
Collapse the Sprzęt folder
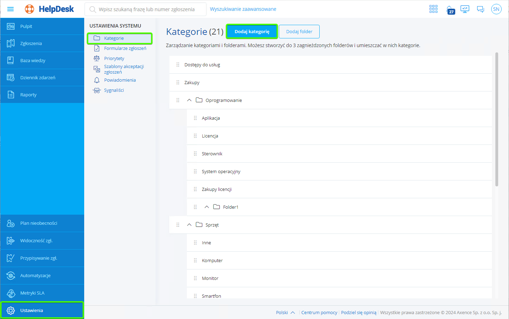(189, 224)
